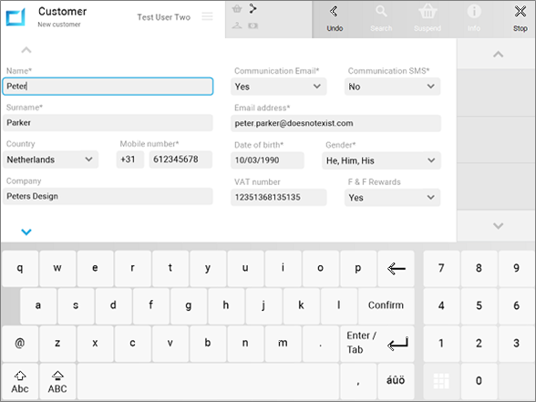Click the cash note status icon

(253, 26)
